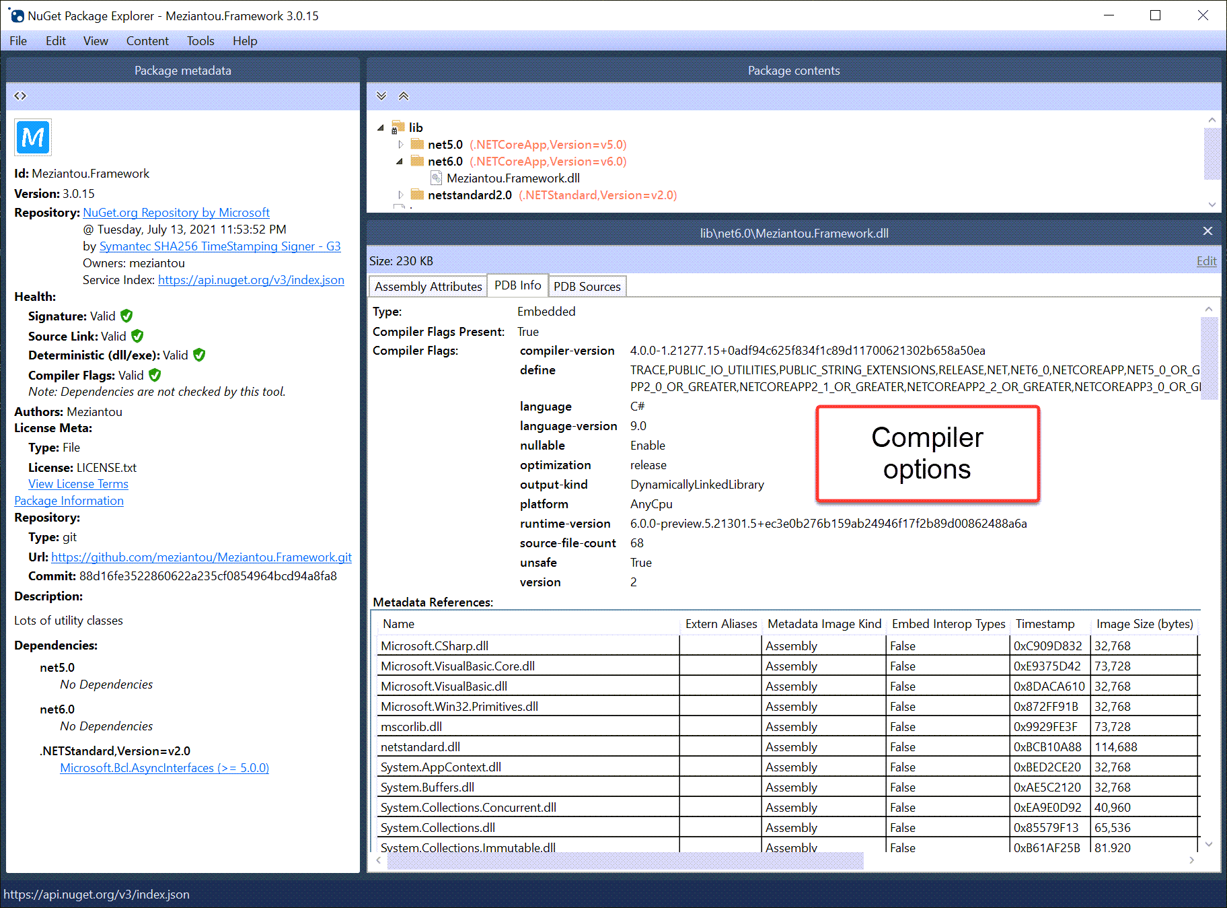1227x908 pixels.
Task: Click the Edit link above the tabs
Action: (1205, 261)
